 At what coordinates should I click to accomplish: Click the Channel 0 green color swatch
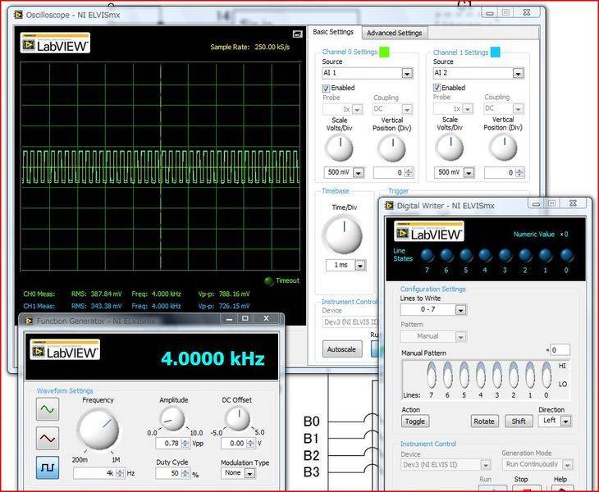pyautogui.click(x=384, y=52)
